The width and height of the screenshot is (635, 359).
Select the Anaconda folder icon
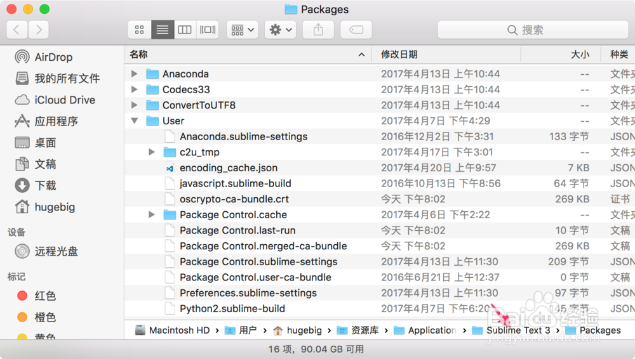152,74
